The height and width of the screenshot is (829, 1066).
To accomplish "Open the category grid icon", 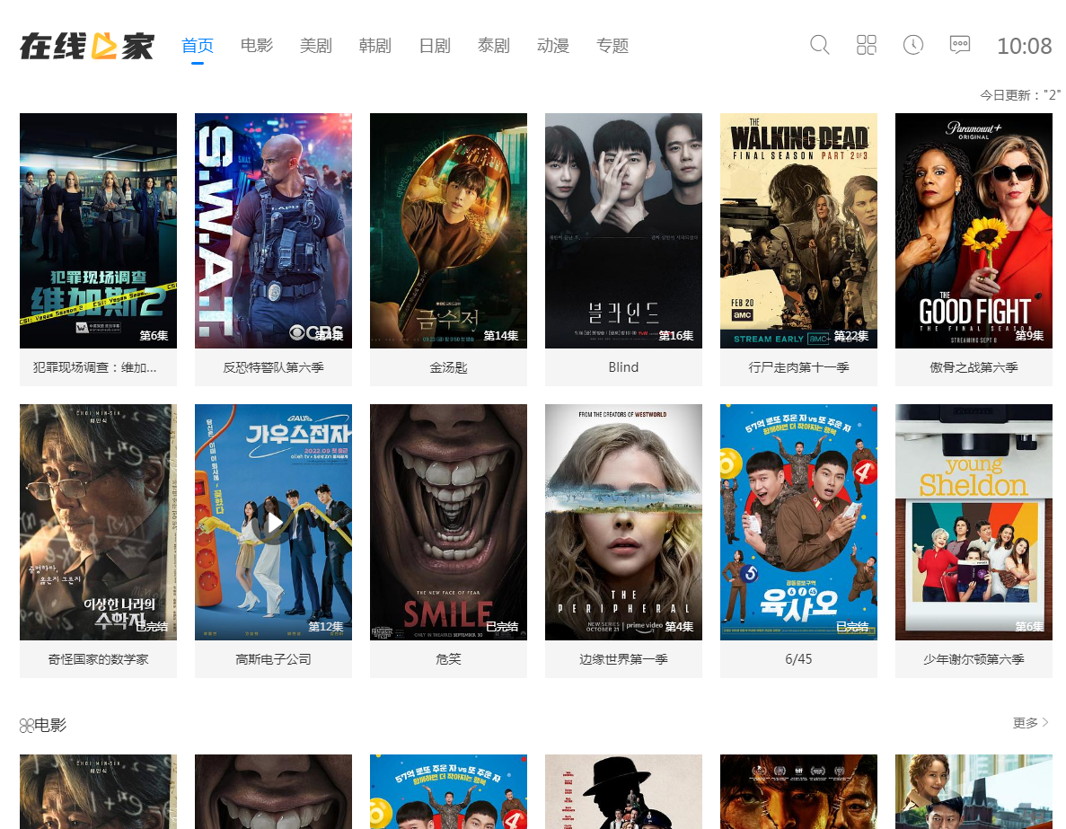I will click(866, 45).
